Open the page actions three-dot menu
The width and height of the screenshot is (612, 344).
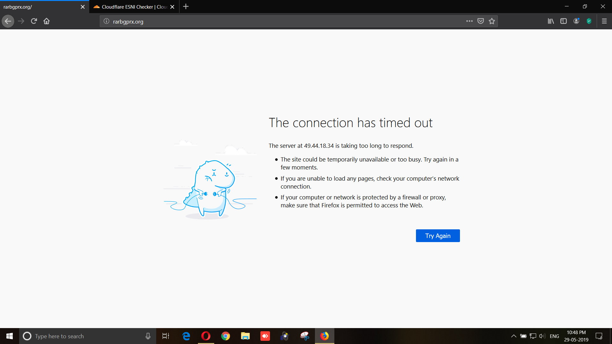click(469, 21)
